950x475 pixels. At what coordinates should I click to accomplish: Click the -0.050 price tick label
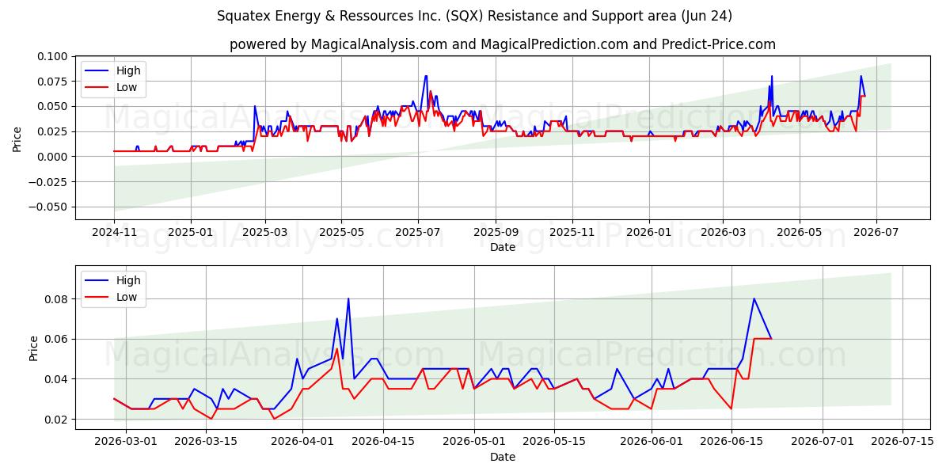click(x=48, y=207)
